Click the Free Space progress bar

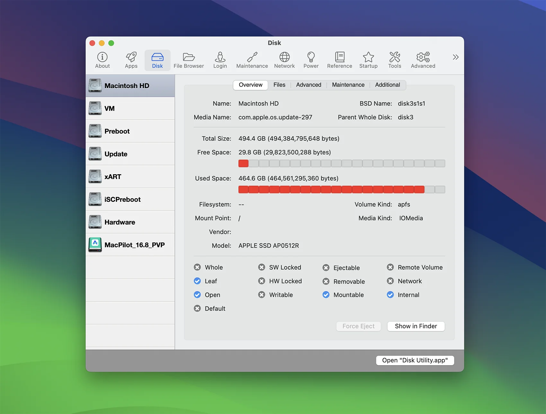pos(342,164)
